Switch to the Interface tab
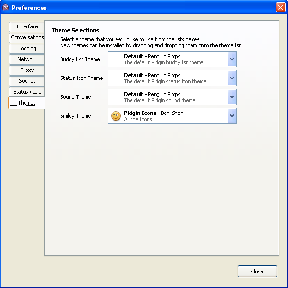The image size is (288, 288). (x=27, y=26)
